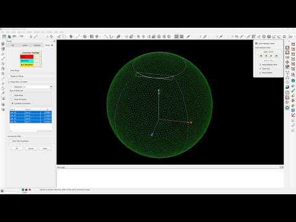296x222 pixels.
Task: Open the Tolerance dropdown arrow
Action: [x=51, y=87]
